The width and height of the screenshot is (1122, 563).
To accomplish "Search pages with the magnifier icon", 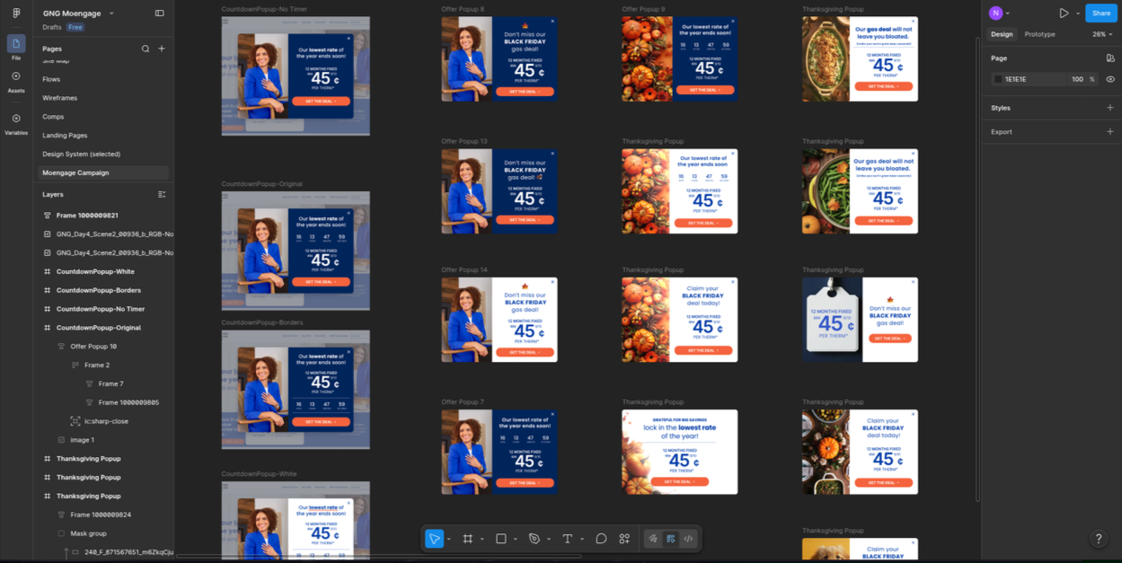I will tap(146, 49).
